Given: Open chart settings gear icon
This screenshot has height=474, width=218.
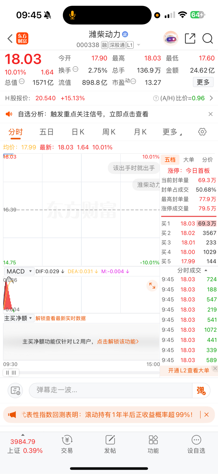Looking at the screenshot, I should tap(202, 132).
